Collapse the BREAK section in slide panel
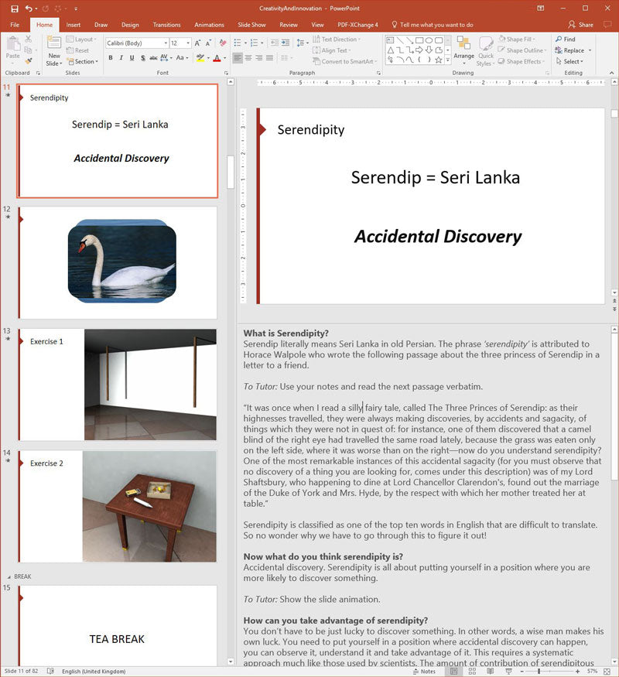Screen dimensions: 619x677 9,577
